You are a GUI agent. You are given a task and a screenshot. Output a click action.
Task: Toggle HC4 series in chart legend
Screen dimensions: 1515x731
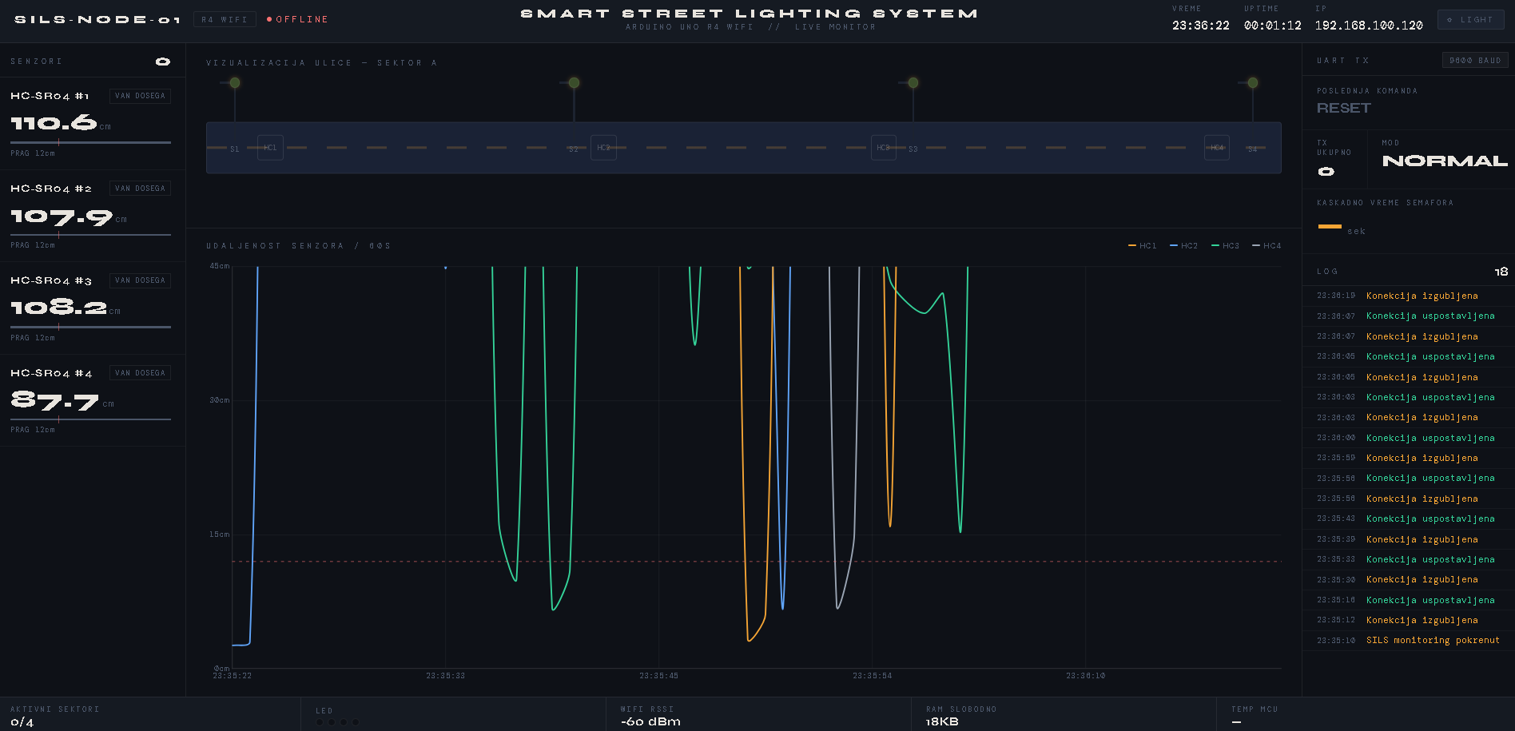click(1266, 246)
